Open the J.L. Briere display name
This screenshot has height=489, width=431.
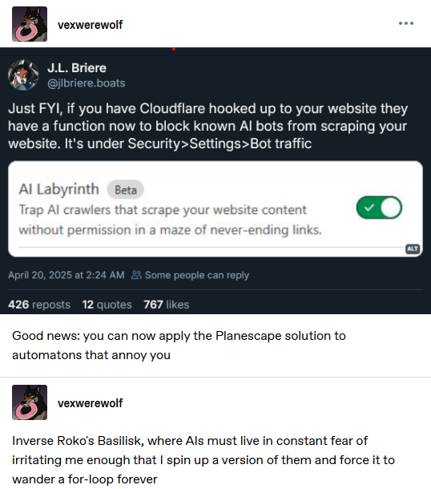(77, 67)
